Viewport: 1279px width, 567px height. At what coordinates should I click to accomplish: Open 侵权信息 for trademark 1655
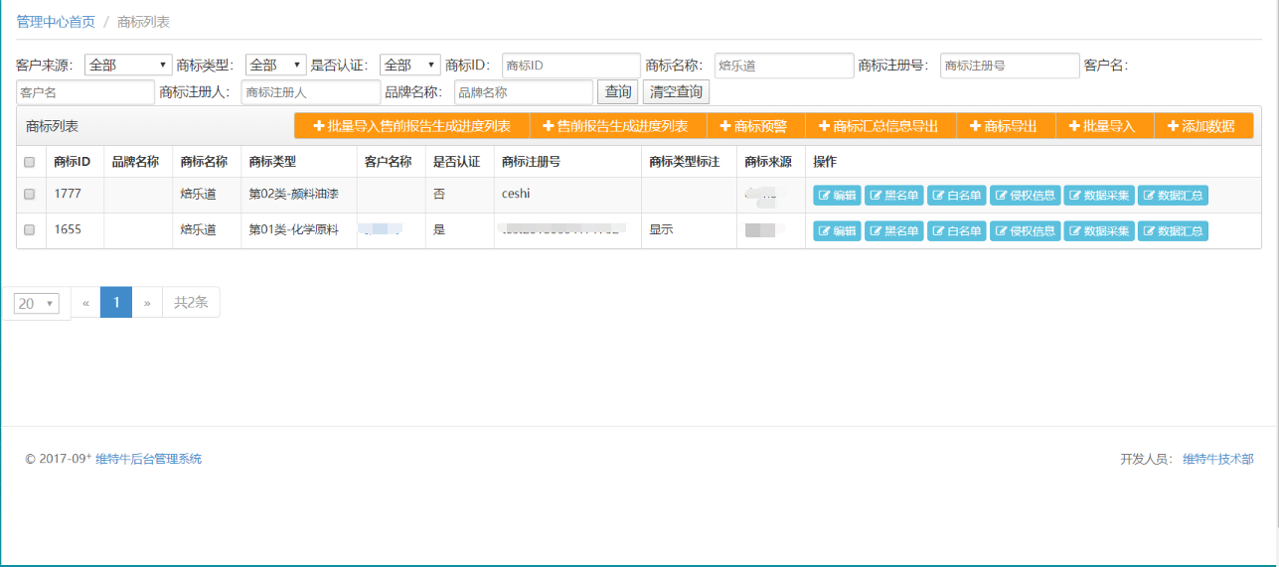1025,230
